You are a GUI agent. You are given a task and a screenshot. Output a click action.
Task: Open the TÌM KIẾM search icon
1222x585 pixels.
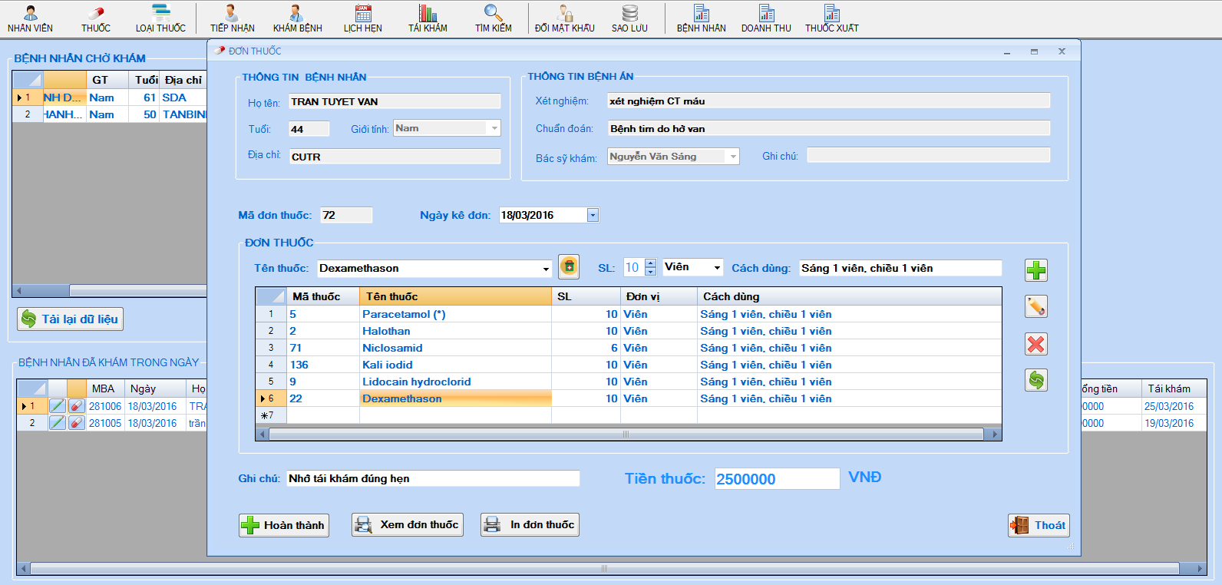(493, 19)
